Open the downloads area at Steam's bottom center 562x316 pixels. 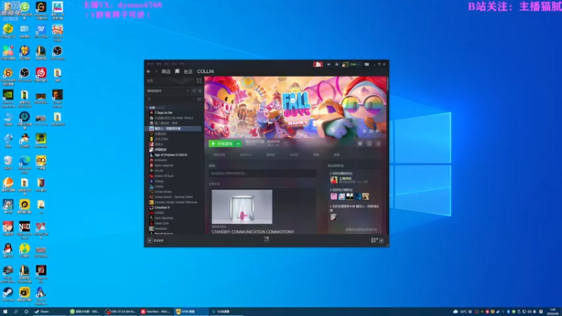(x=266, y=239)
